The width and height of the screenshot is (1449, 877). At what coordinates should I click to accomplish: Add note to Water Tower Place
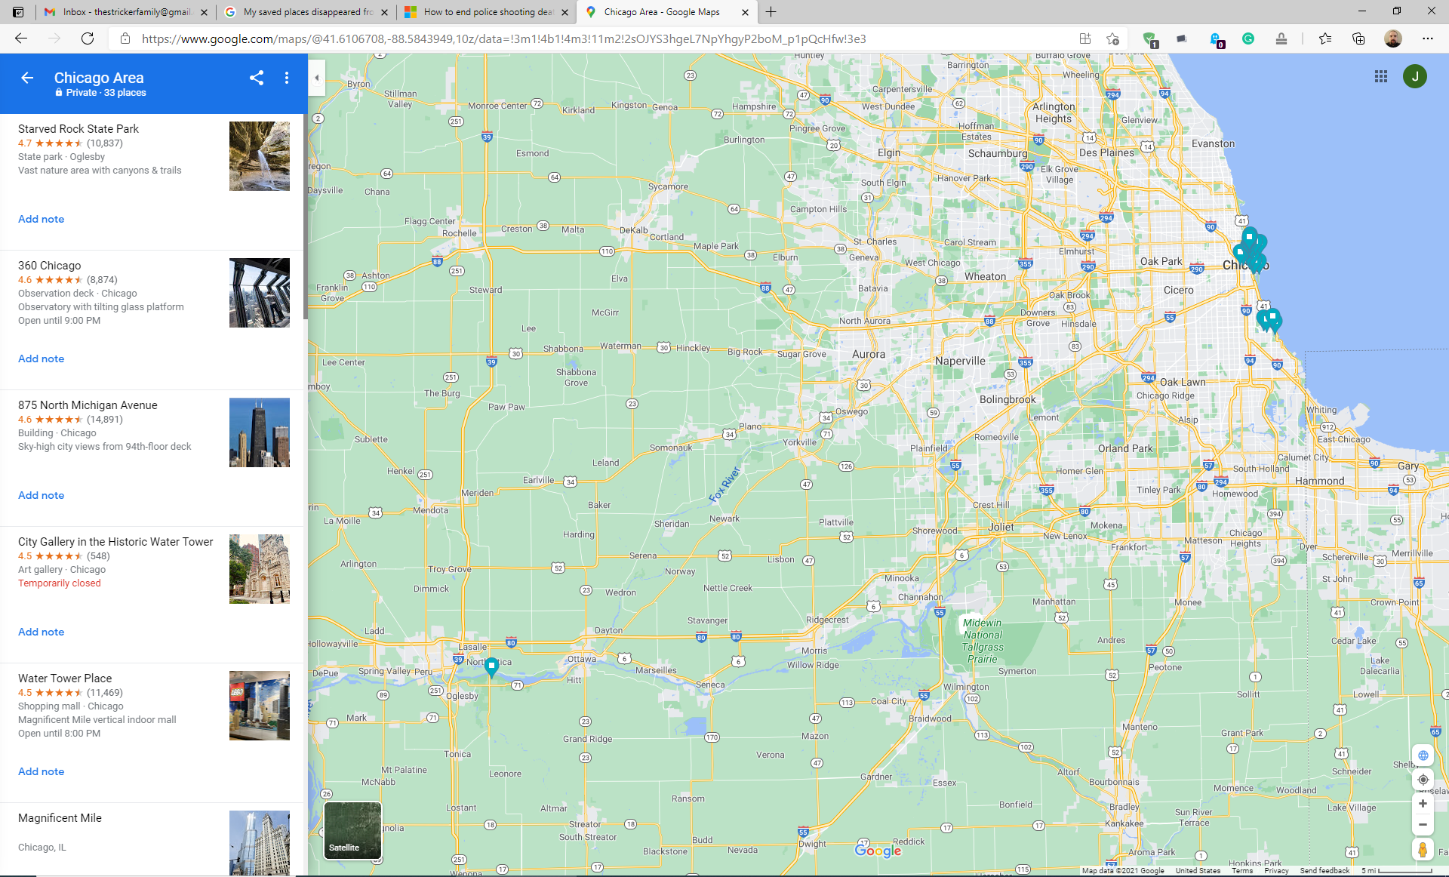[x=41, y=771]
